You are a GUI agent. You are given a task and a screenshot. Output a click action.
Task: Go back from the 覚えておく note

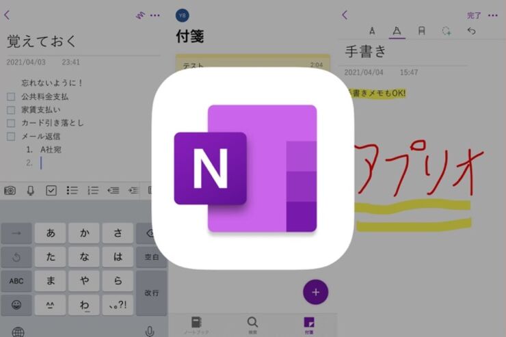(7, 15)
